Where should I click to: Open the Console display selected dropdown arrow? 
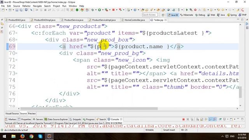pyautogui.click(x=228, y=119)
